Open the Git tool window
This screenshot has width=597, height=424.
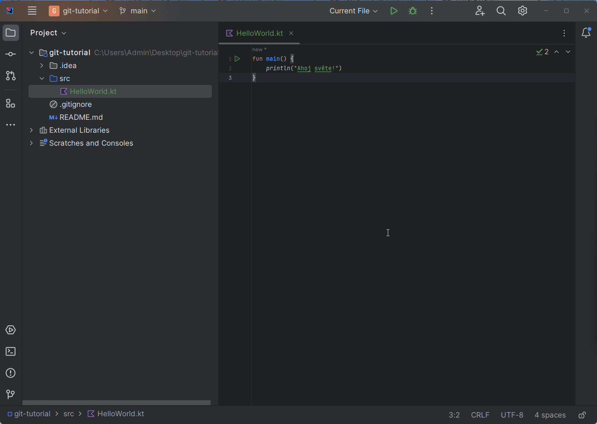coord(11,395)
